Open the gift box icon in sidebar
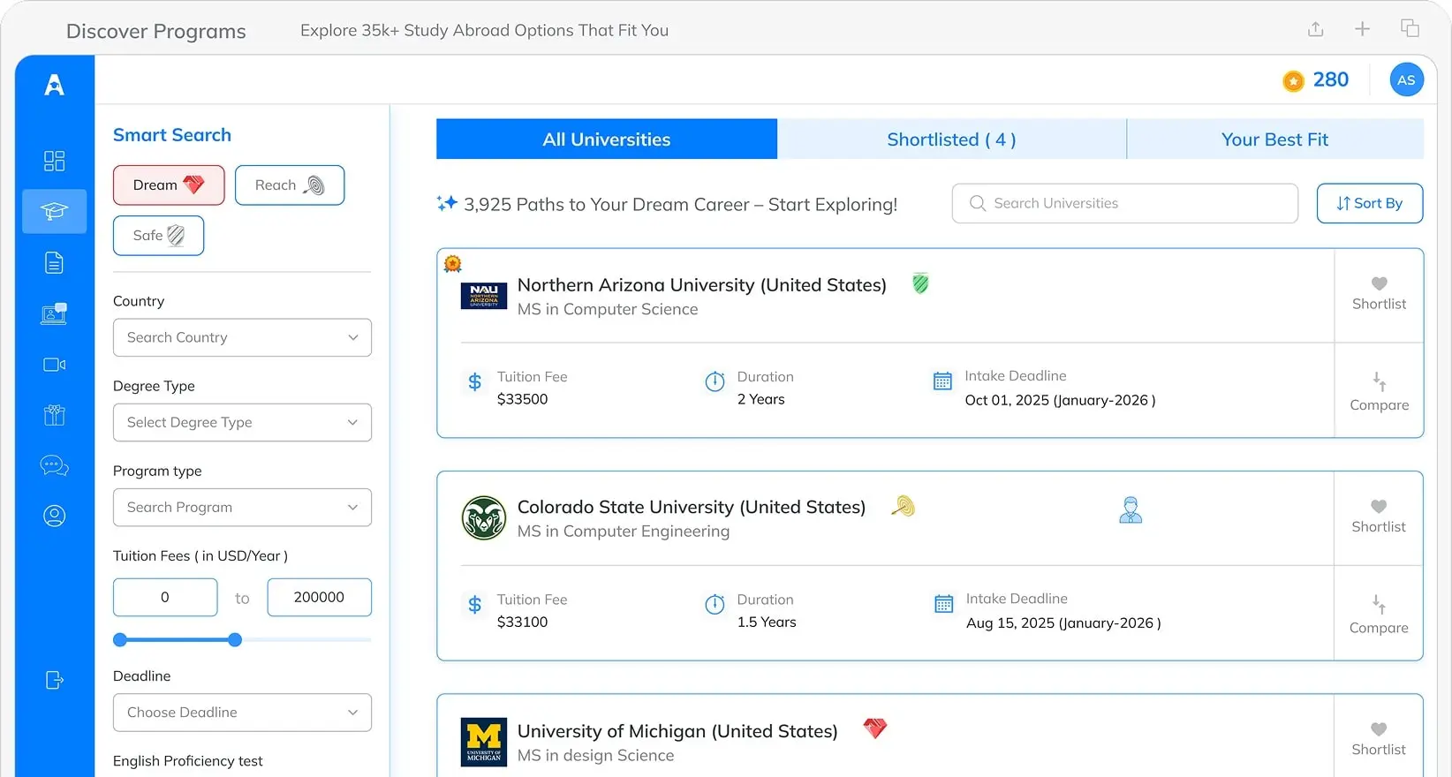 pos(54,415)
